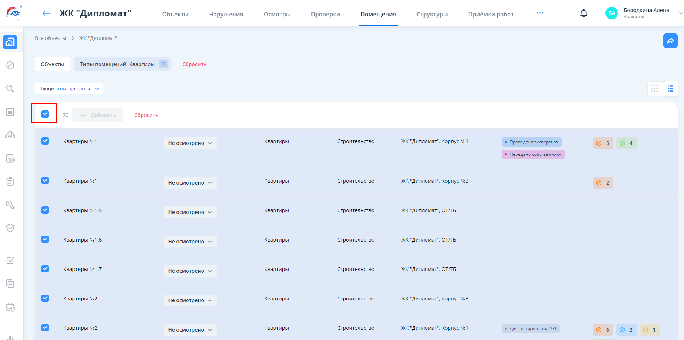Click the Проведена экспертиза tag
The width and height of the screenshot is (684, 340).
(x=532, y=142)
